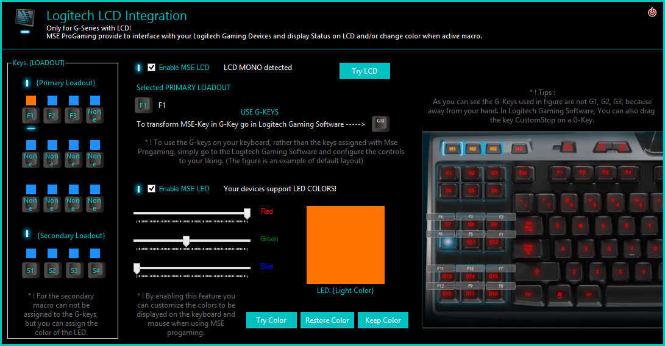This screenshot has width=665, height=346.
Task: Click the Keep Color button
Action: click(x=383, y=320)
